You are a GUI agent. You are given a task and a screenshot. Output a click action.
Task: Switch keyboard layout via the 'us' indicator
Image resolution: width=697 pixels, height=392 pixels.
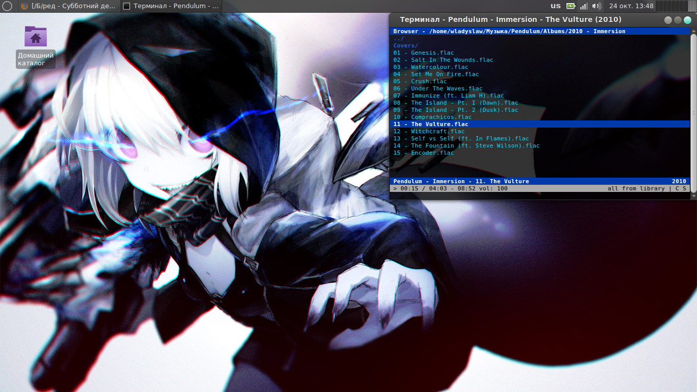click(556, 6)
